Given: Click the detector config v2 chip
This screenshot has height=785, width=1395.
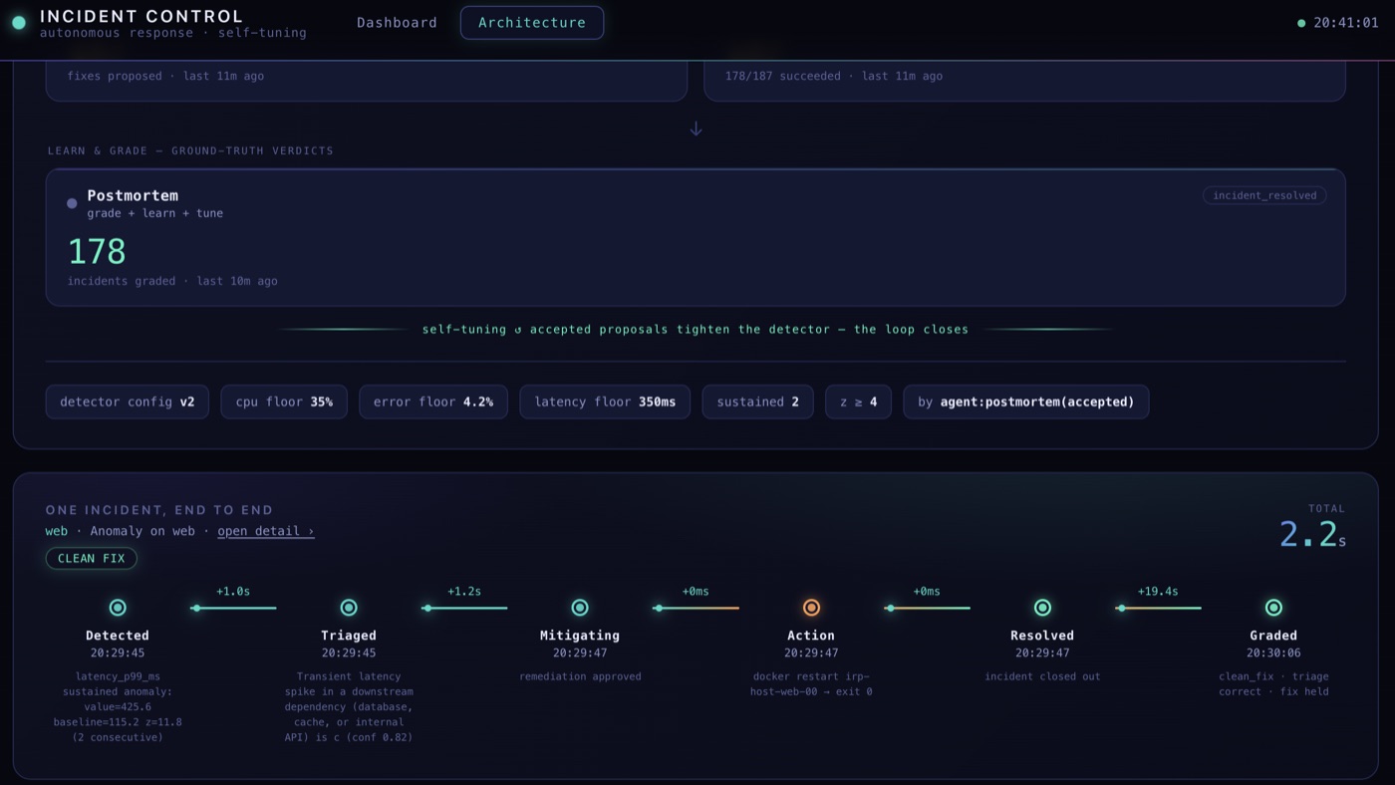Looking at the screenshot, I should click(128, 402).
